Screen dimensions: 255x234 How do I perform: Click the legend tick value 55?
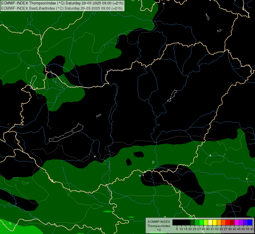247,229
